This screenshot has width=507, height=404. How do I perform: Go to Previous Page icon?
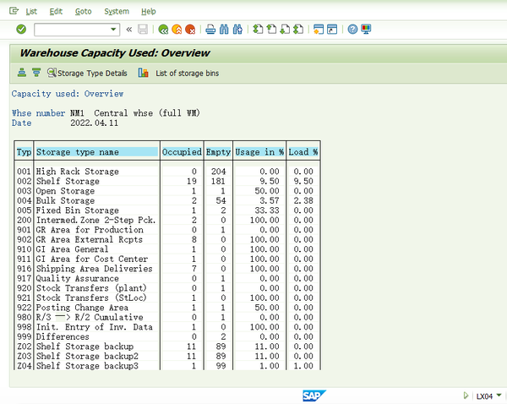(x=271, y=30)
